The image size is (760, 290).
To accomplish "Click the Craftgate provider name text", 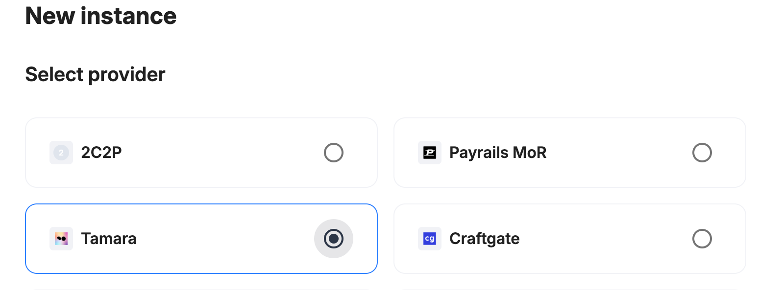I will click(485, 239).
